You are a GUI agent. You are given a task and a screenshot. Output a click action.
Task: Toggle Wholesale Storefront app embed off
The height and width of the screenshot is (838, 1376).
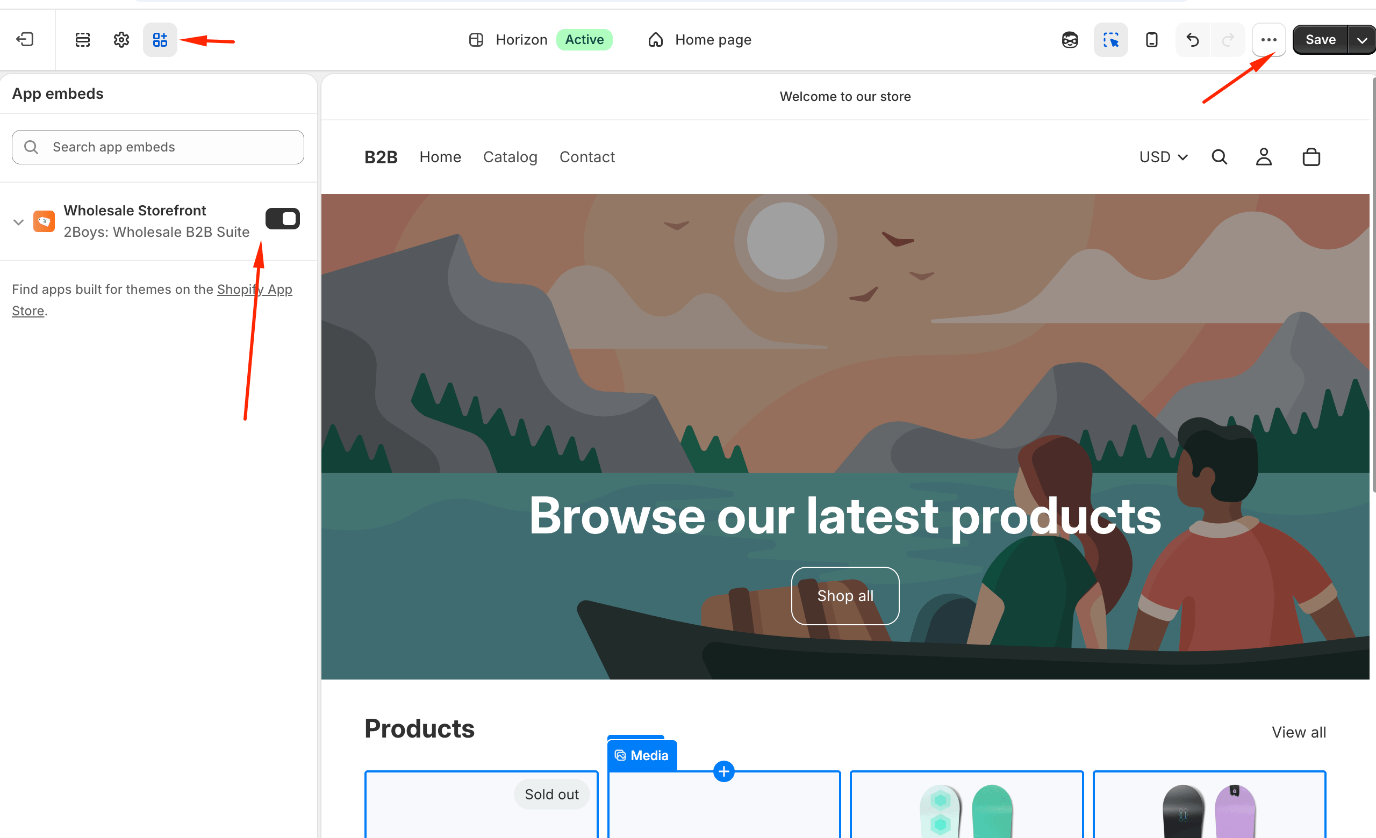pos(283,219)
